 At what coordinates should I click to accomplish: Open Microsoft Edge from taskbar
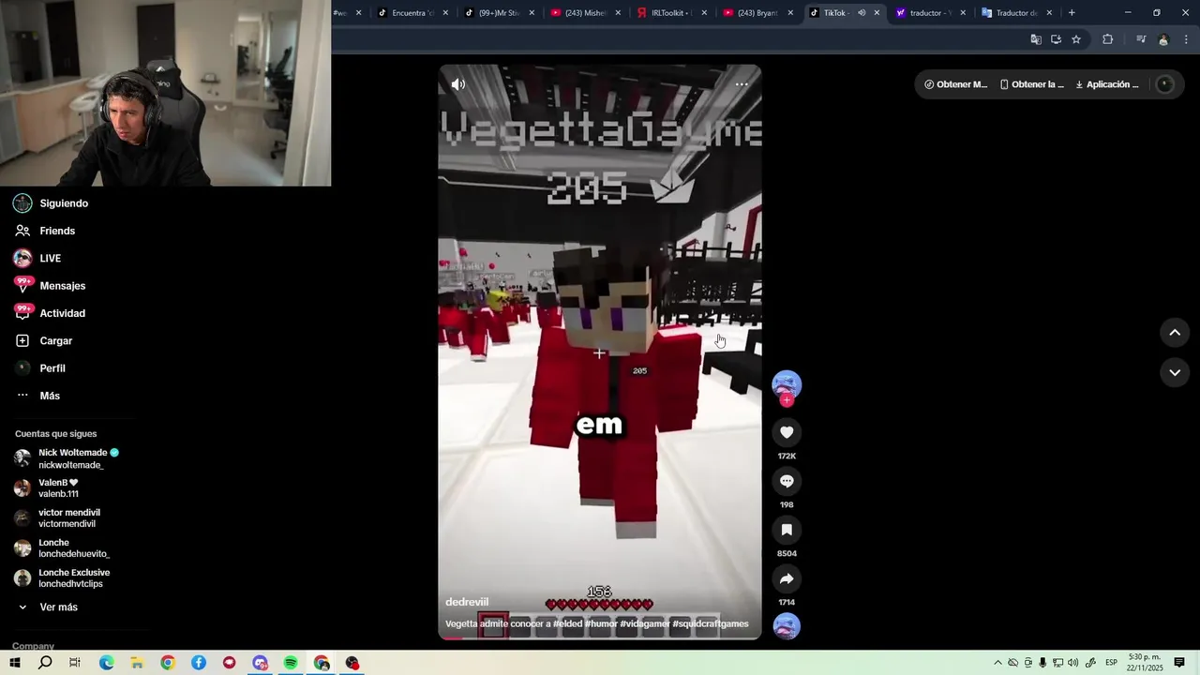point(107,663)
